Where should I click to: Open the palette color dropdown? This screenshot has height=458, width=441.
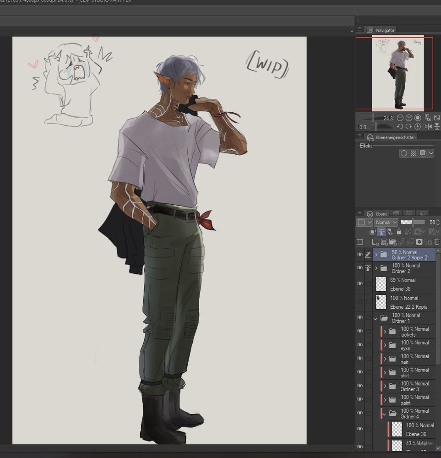coord(364,222)
